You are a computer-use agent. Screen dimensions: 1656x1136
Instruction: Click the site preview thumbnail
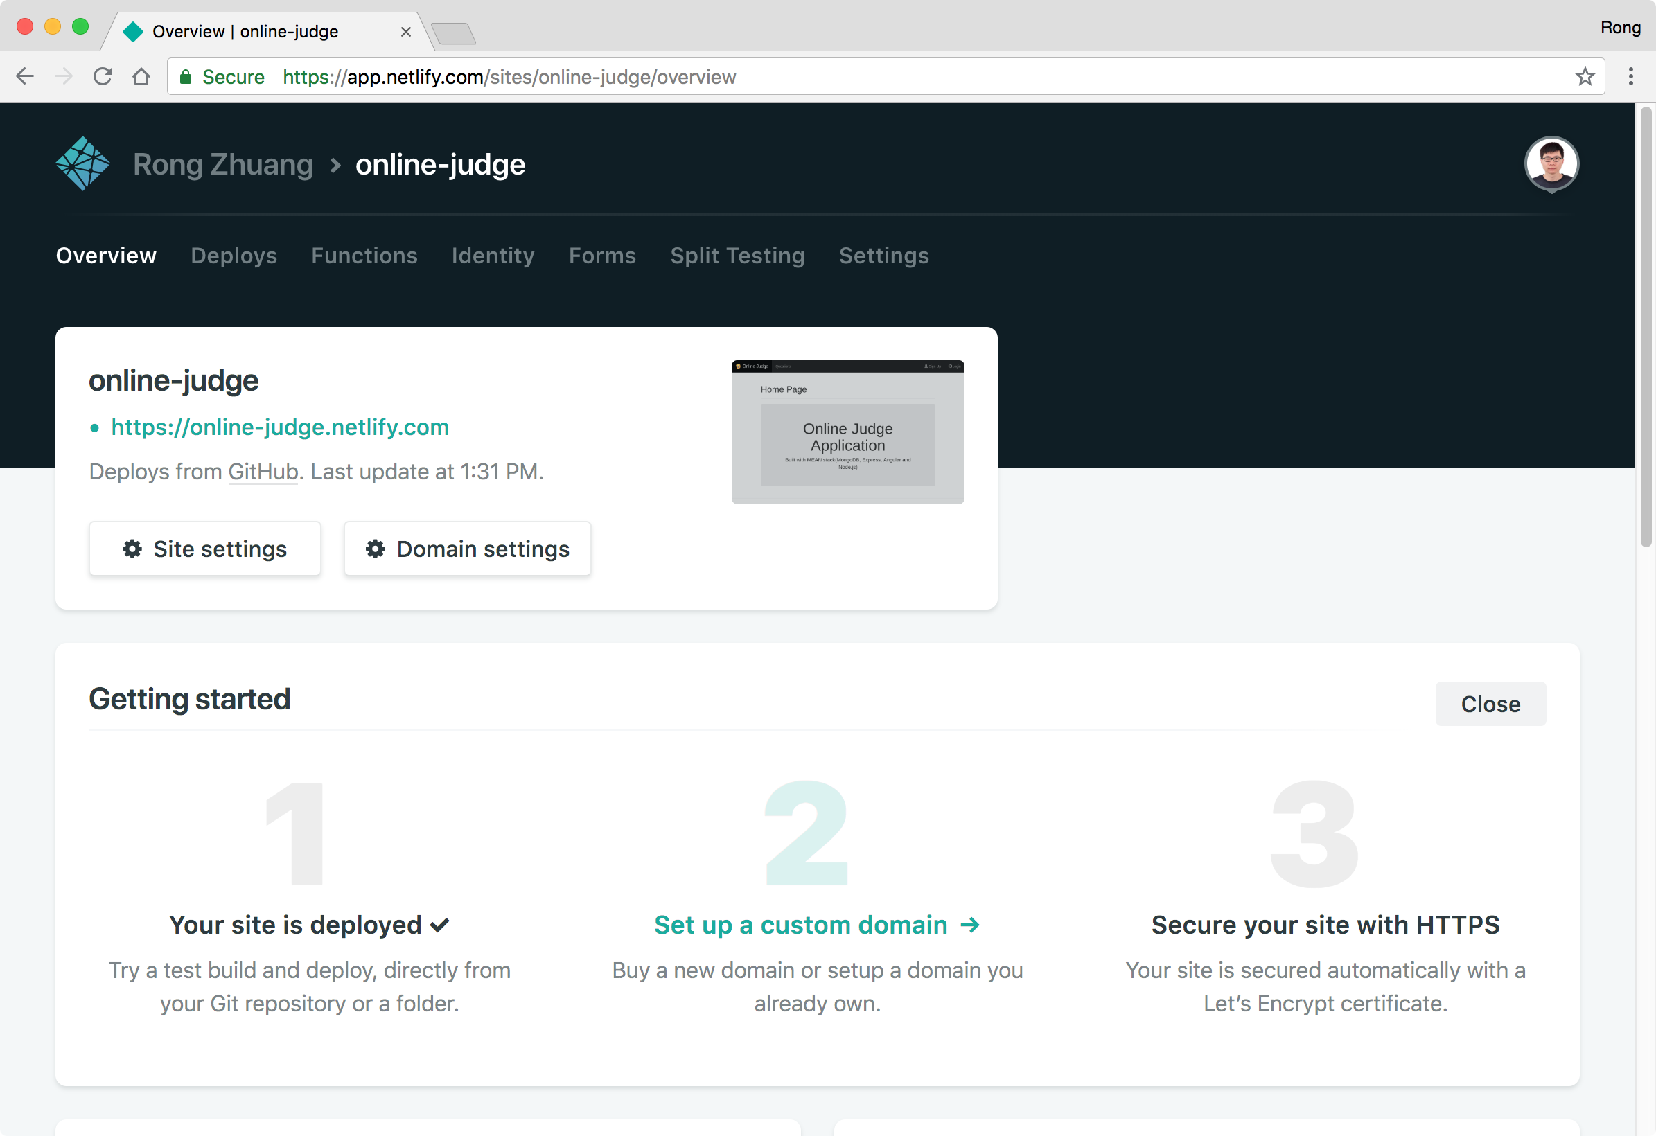[847, 432]
